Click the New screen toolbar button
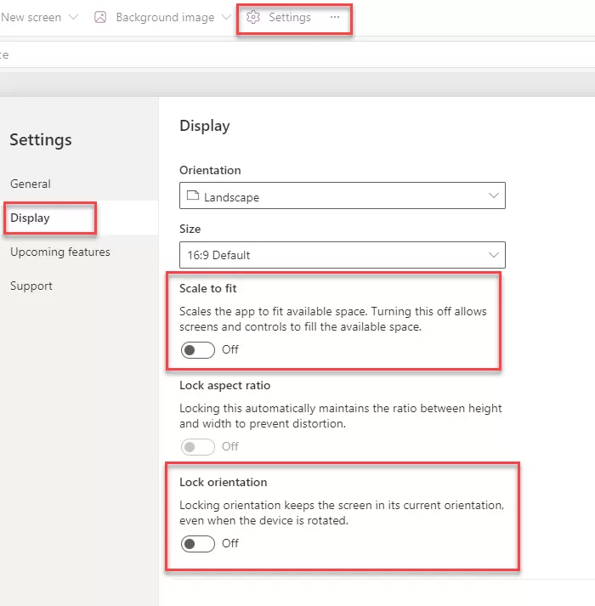Viewport: 595px width, 606px height. [x=31, y=17]
